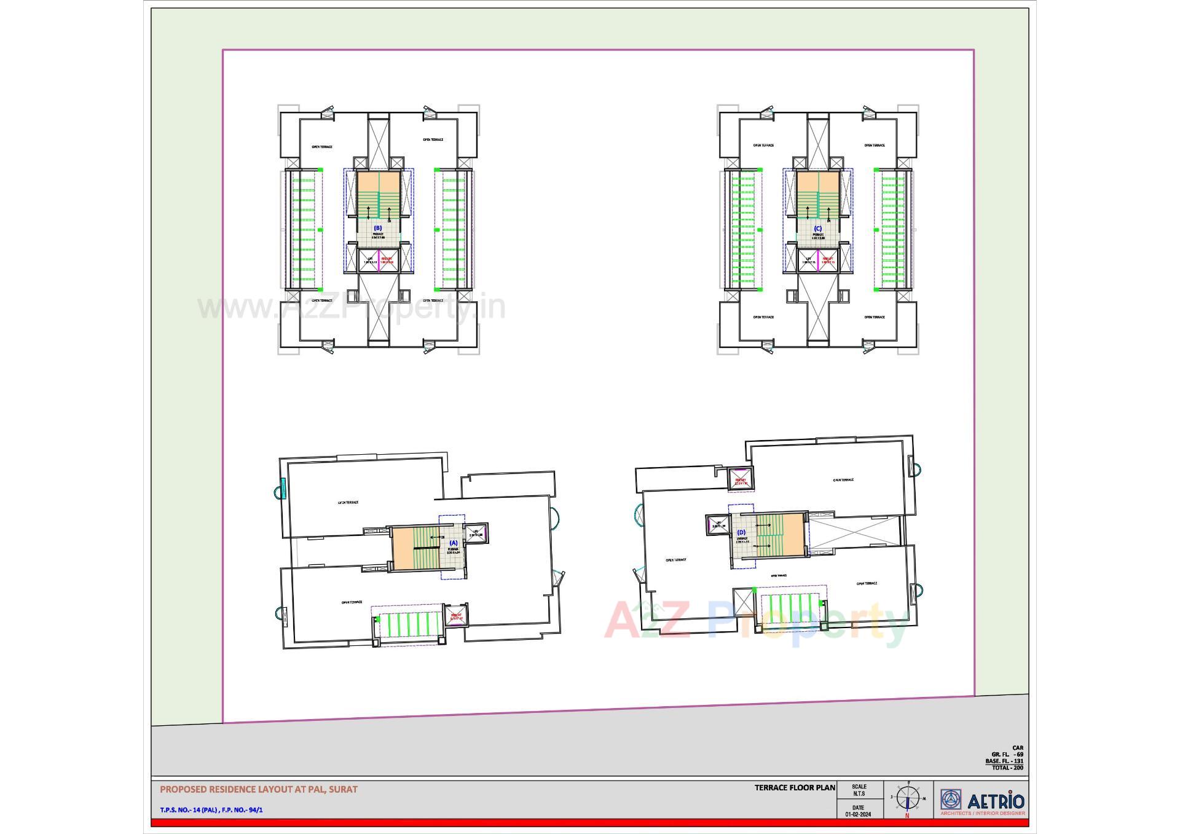Click the lift icon beside passage A
1180x834 pixels.
point(476,533)
